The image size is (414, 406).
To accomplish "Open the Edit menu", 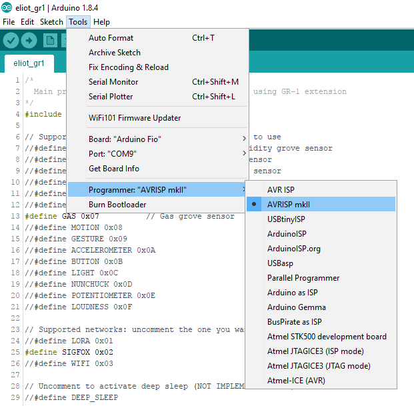I will (x=27, y=22).
